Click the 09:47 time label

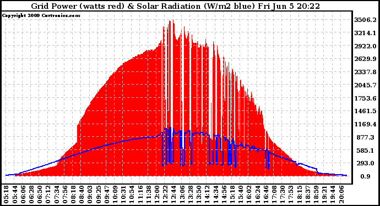tap(106, 194)
